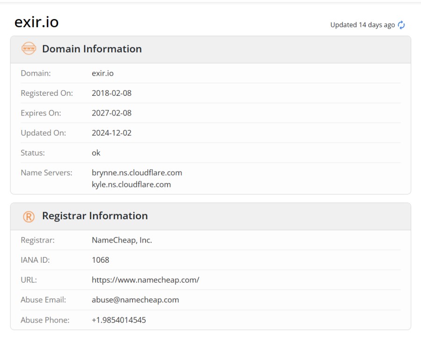421x337 pixels.
Task: Click the abuse@namecheap.com email address
Action: point(135,300)
